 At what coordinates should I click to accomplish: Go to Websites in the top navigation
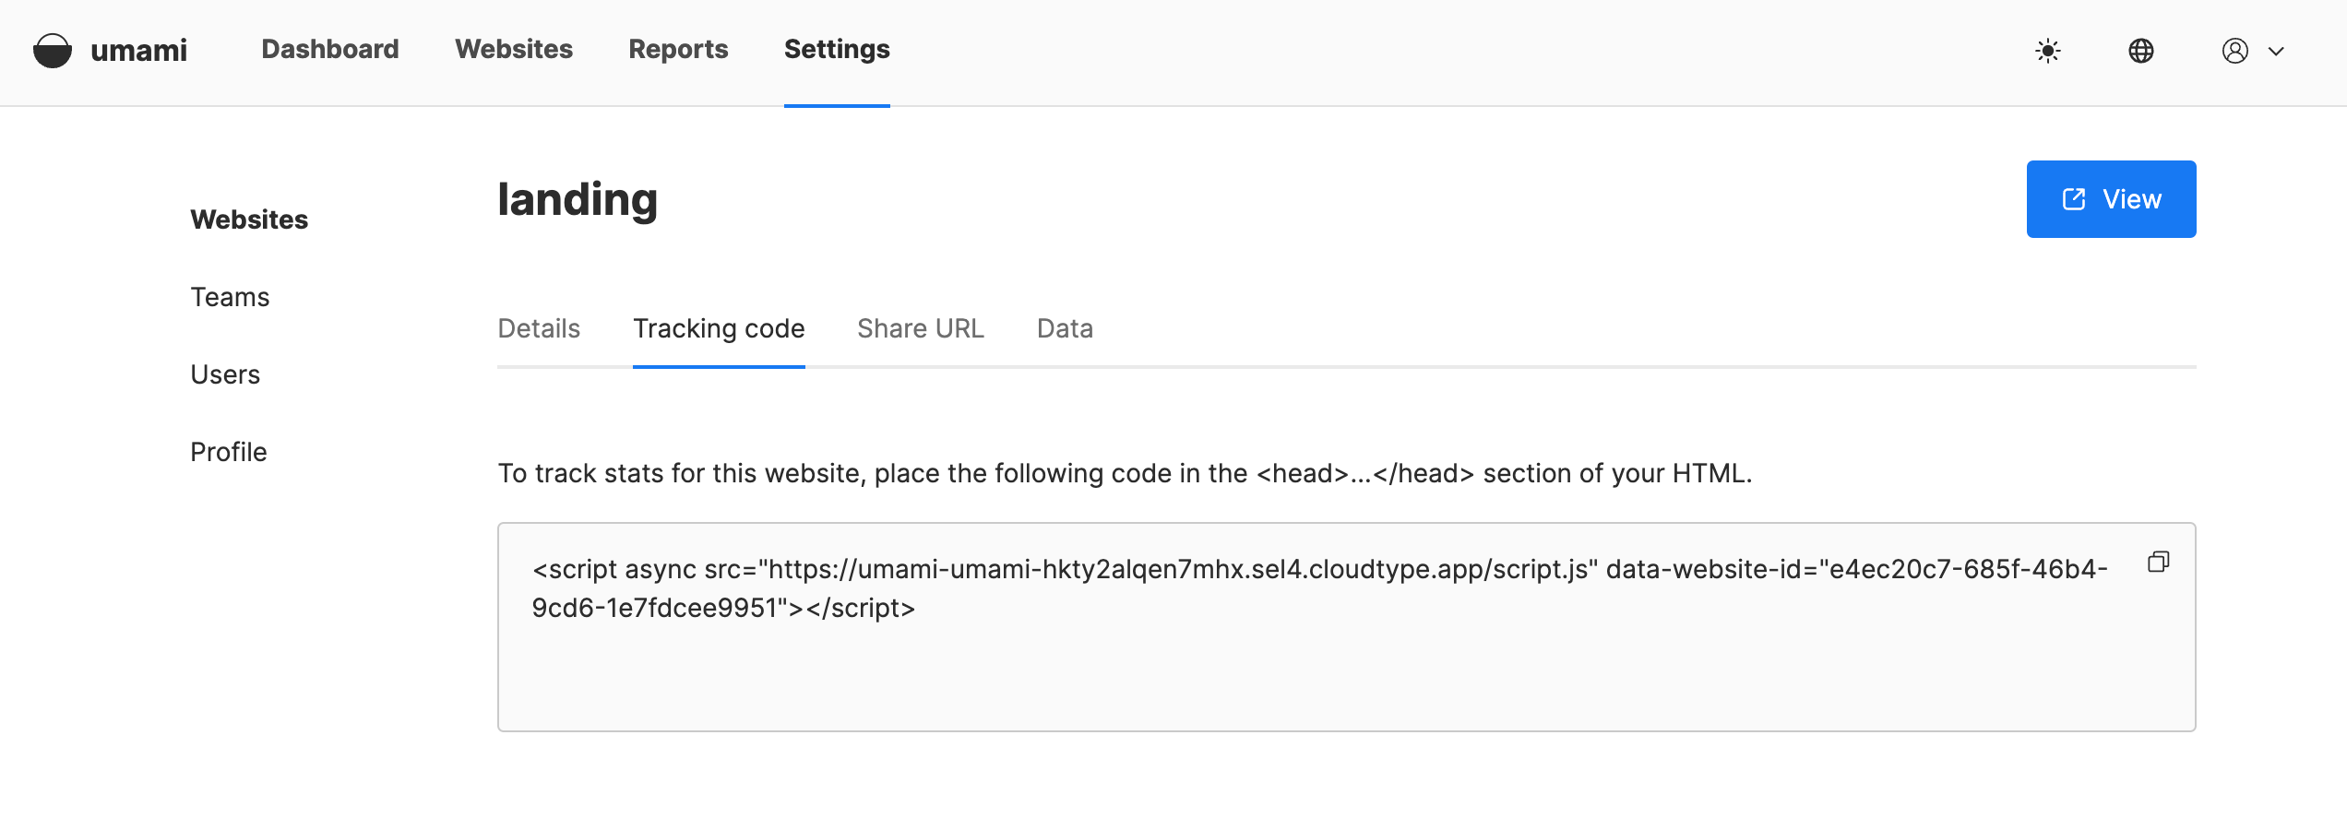coord(514,49)
